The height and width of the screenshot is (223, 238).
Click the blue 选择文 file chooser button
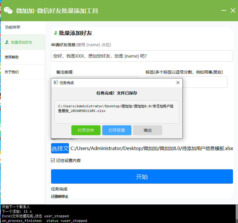point(60,148)
